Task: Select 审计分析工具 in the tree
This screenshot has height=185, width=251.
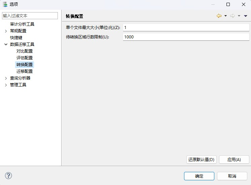Action: point(22,24)
